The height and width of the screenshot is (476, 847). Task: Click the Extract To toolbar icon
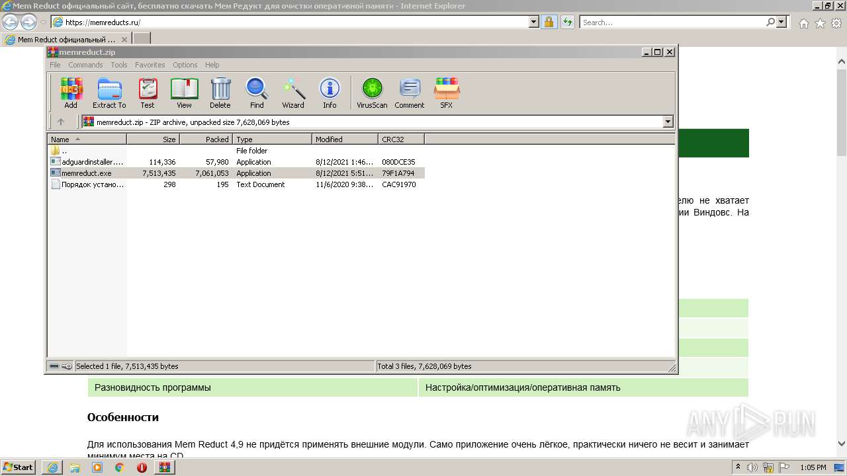[109, 93]
